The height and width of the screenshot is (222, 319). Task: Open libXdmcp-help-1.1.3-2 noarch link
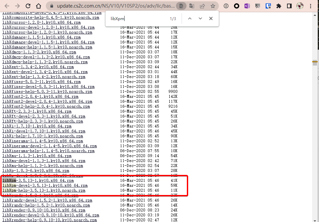pos(45,62)
